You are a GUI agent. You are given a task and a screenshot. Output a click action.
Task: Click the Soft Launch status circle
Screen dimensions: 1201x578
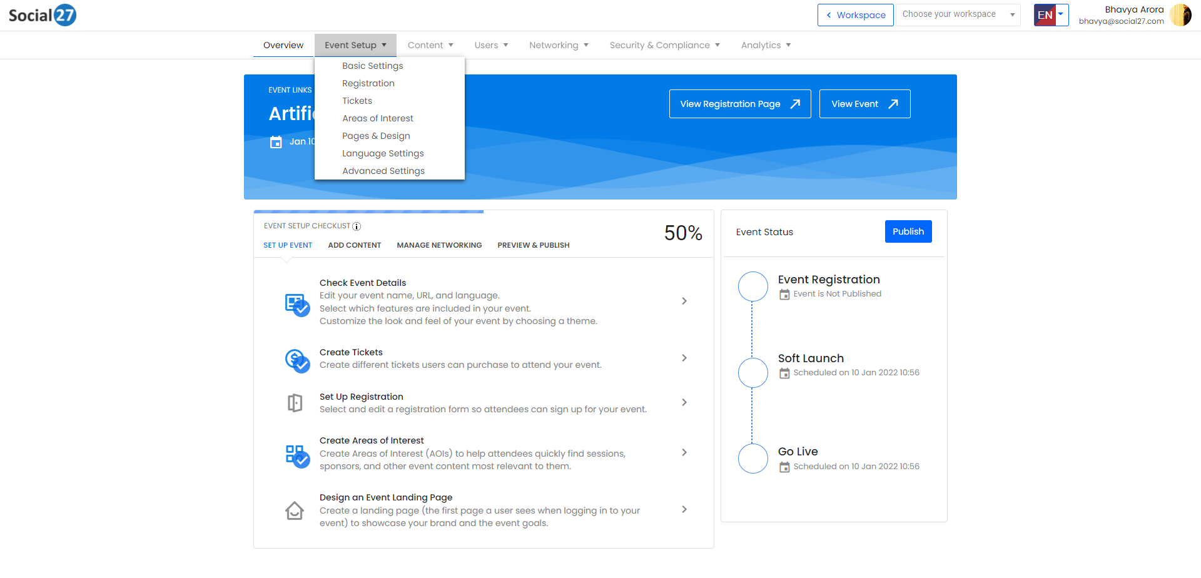pos(753,373)
